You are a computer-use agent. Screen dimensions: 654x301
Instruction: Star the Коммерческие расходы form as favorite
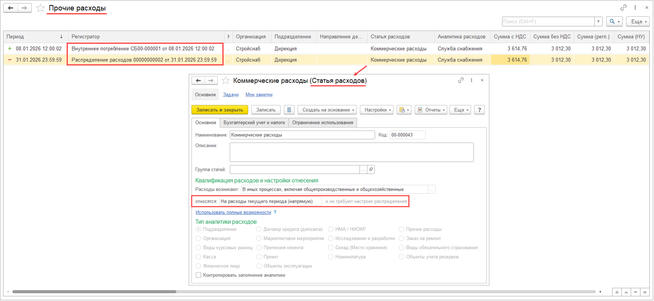[225, 81]
